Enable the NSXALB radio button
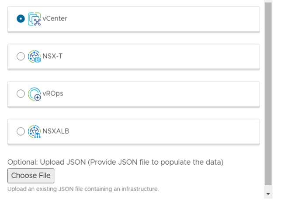 coord(21,131)
